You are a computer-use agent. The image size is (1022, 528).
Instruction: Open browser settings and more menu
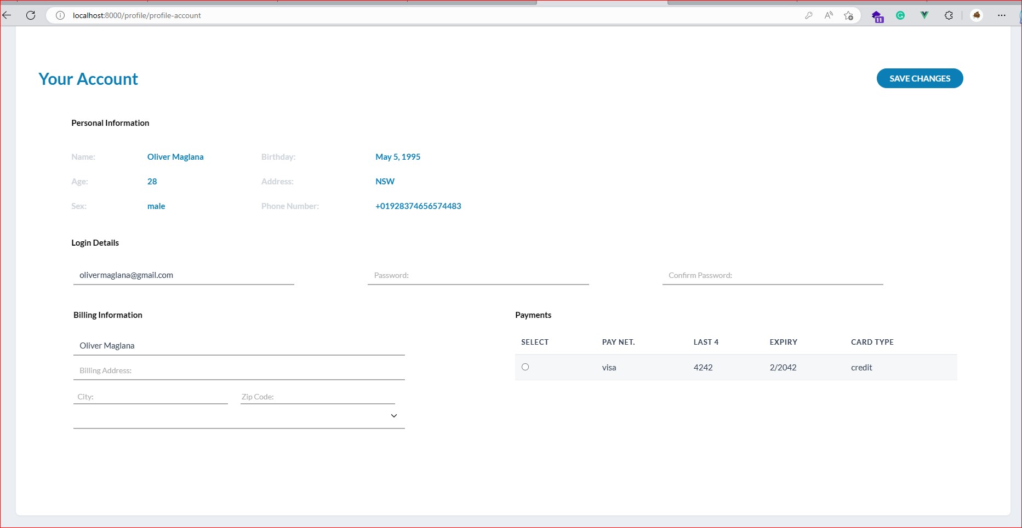click(1002, 15)
